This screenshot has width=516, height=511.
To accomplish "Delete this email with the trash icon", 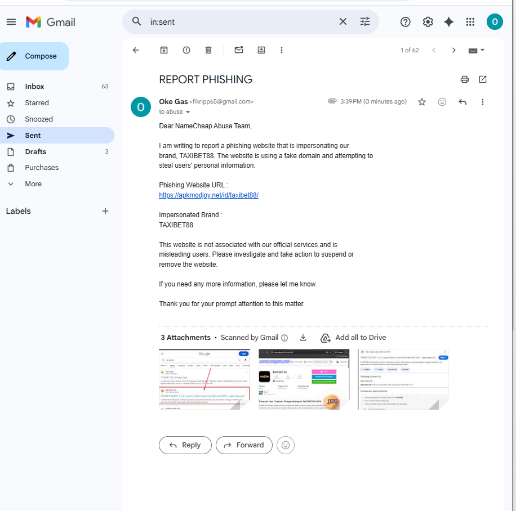I will (x=208, y=50).
